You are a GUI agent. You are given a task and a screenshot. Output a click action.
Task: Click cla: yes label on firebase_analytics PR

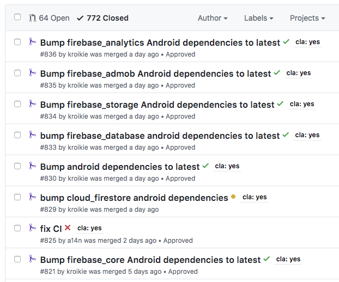tap(307, 42)
